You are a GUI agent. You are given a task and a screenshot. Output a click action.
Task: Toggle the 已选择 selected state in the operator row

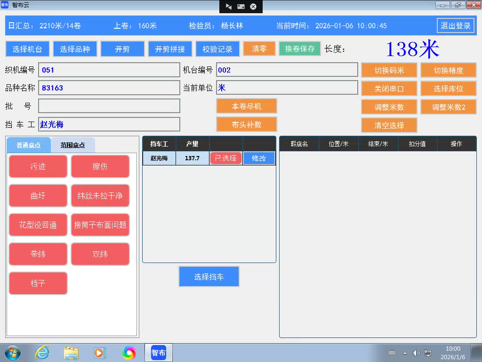[226, 158]
